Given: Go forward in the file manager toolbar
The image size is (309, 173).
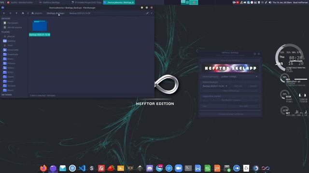Looking at the screenshot, I should (x=10, y=13).
